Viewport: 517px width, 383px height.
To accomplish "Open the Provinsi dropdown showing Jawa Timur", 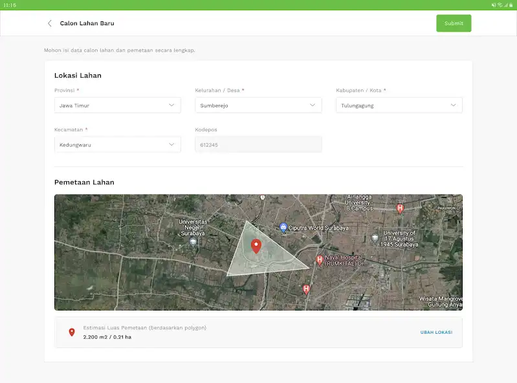I will (x=117, y=105).
